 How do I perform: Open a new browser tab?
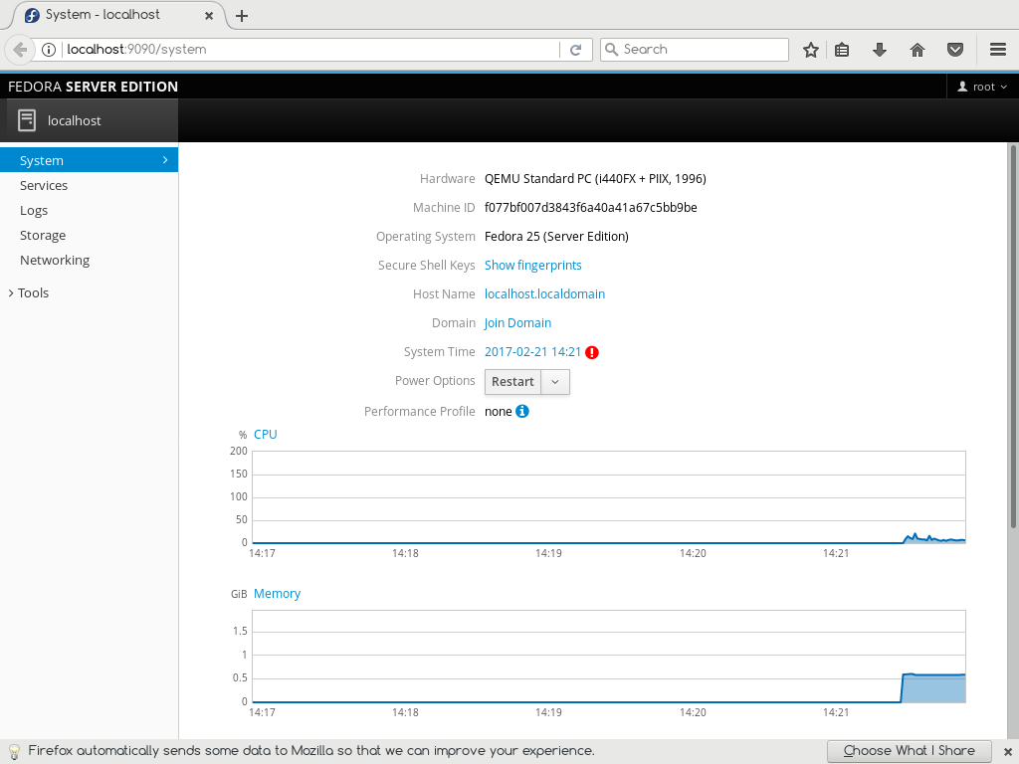[242, 16]
